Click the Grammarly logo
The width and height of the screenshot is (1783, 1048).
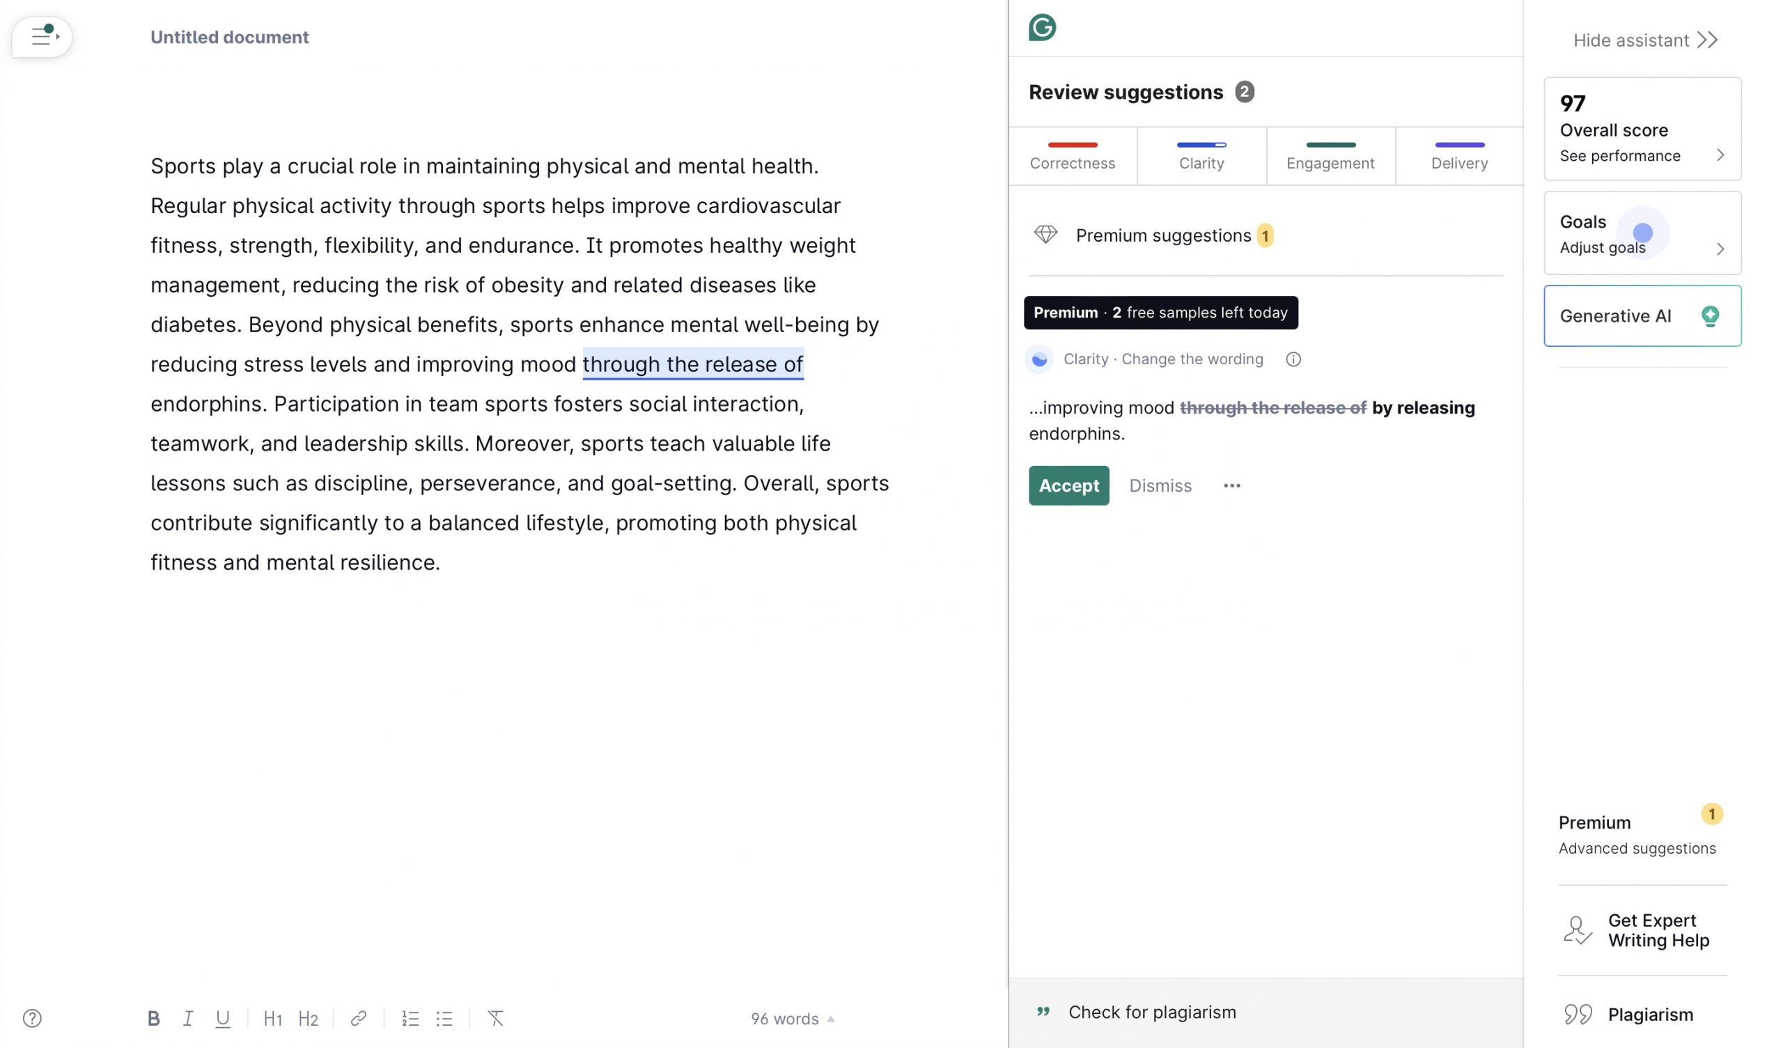click(1043, 27)
